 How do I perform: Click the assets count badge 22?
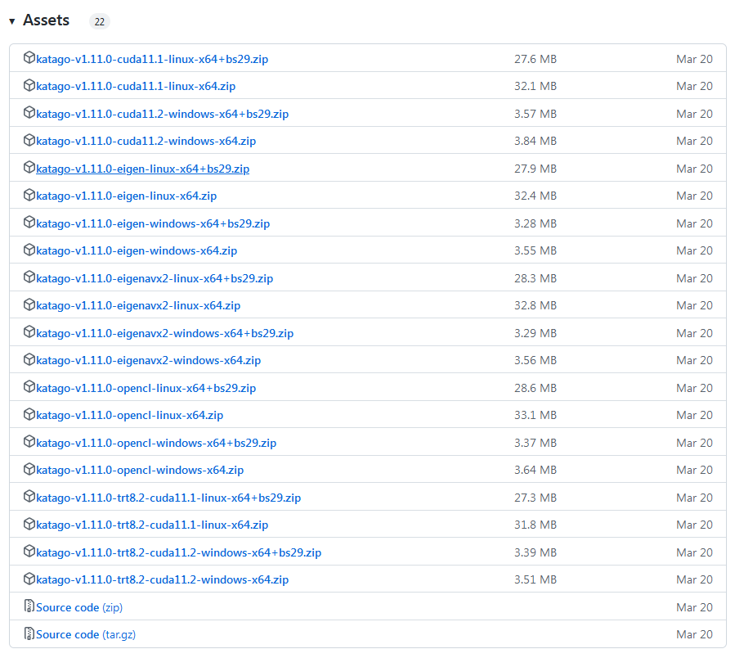click(99, 22)
